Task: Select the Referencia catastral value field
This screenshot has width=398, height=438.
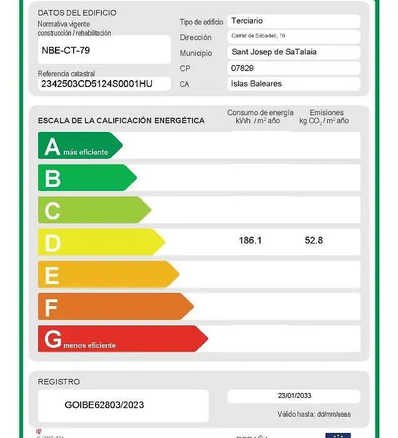Action: click(x=104, y=83)
